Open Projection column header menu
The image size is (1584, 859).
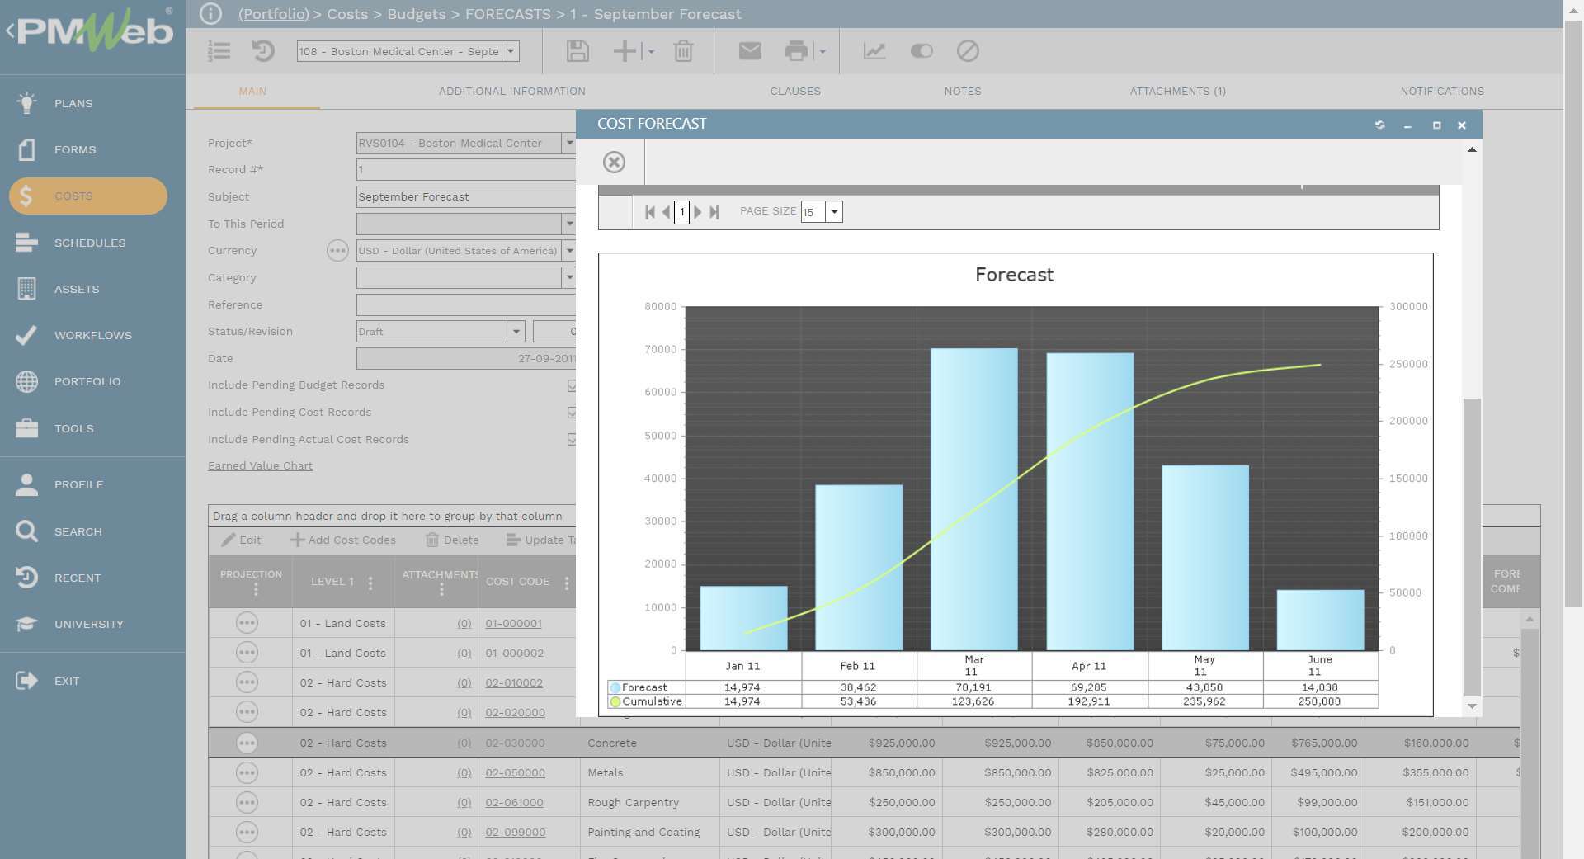pyautogui.click(x=256, y=589)
